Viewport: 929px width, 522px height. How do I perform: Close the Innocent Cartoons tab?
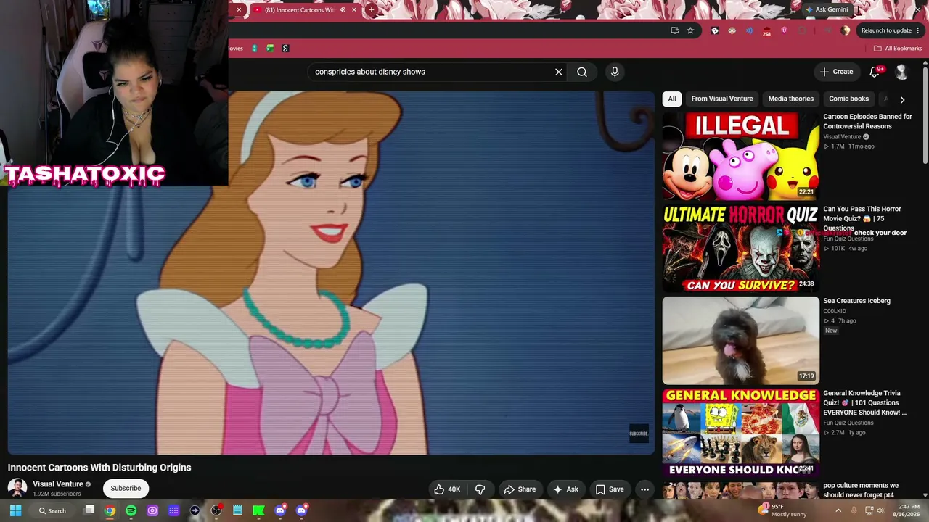point(354,10)
